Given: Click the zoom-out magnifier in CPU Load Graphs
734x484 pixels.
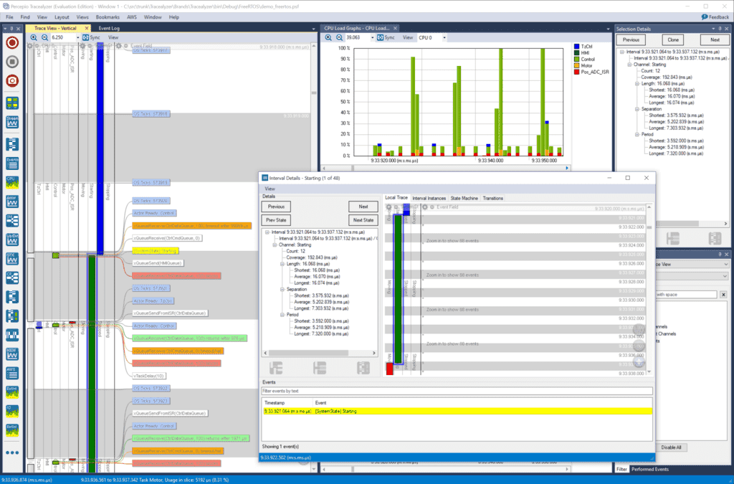Looking at the screenshot, I should pyautogui.click(x=338, y=37).
